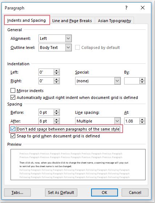
Task: Increase the By value with up arrow
Action: click(x=142, y=79)
